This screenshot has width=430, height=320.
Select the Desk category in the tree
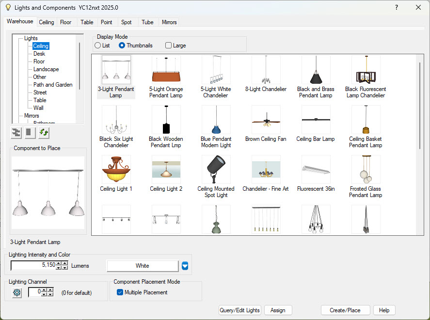pyautogui.click(x=39, y=54)
